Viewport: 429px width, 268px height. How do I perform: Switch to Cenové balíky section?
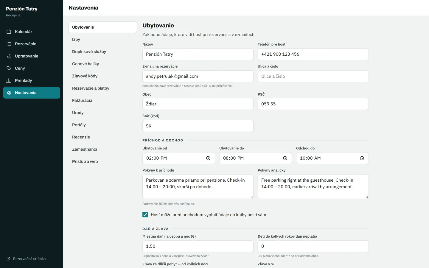103,64
